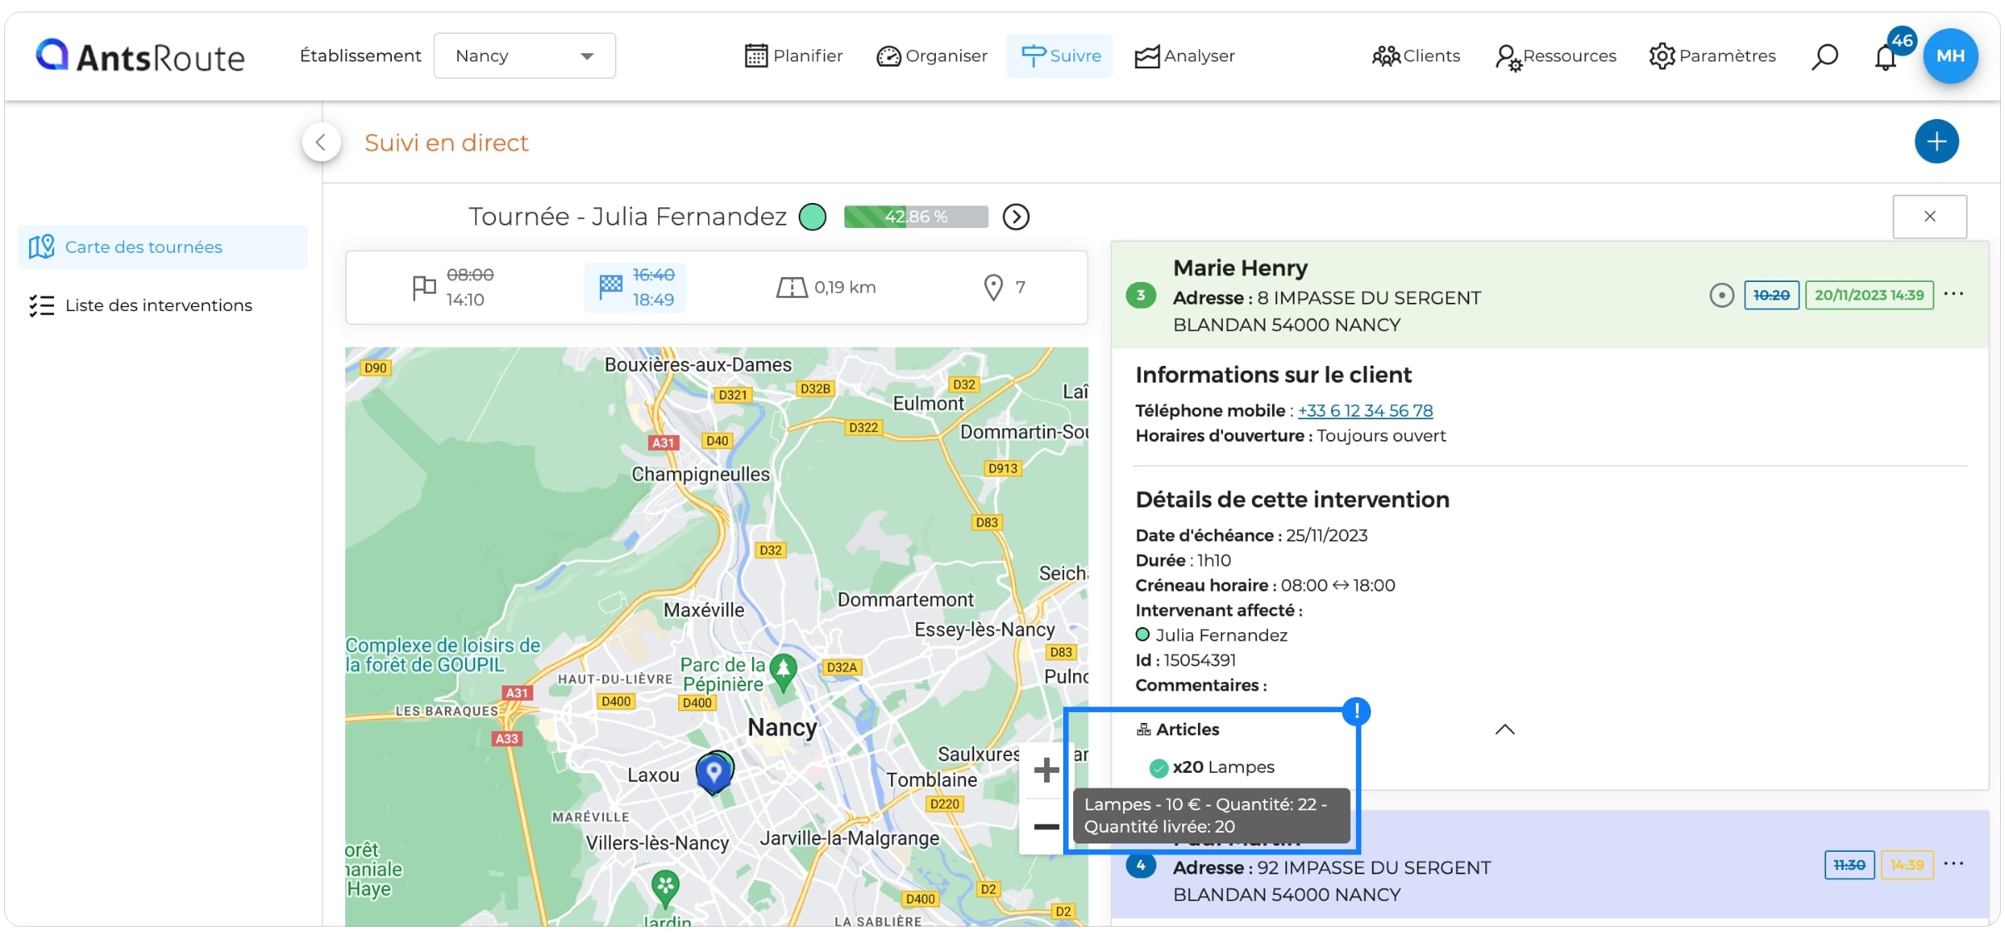Click the struck-through 10:20 time badge
The height and width of the screenshot is (940, 2005).
(x=1771, y=295)
